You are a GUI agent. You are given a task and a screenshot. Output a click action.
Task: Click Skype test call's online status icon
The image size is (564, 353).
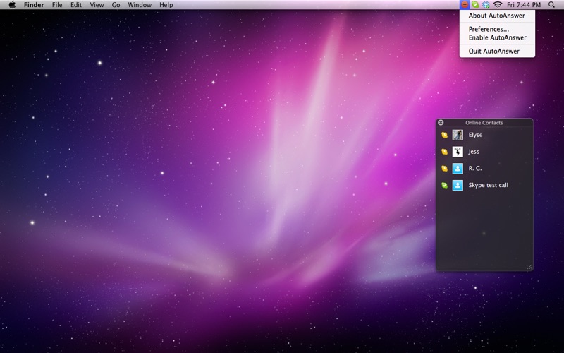[444, 186]
